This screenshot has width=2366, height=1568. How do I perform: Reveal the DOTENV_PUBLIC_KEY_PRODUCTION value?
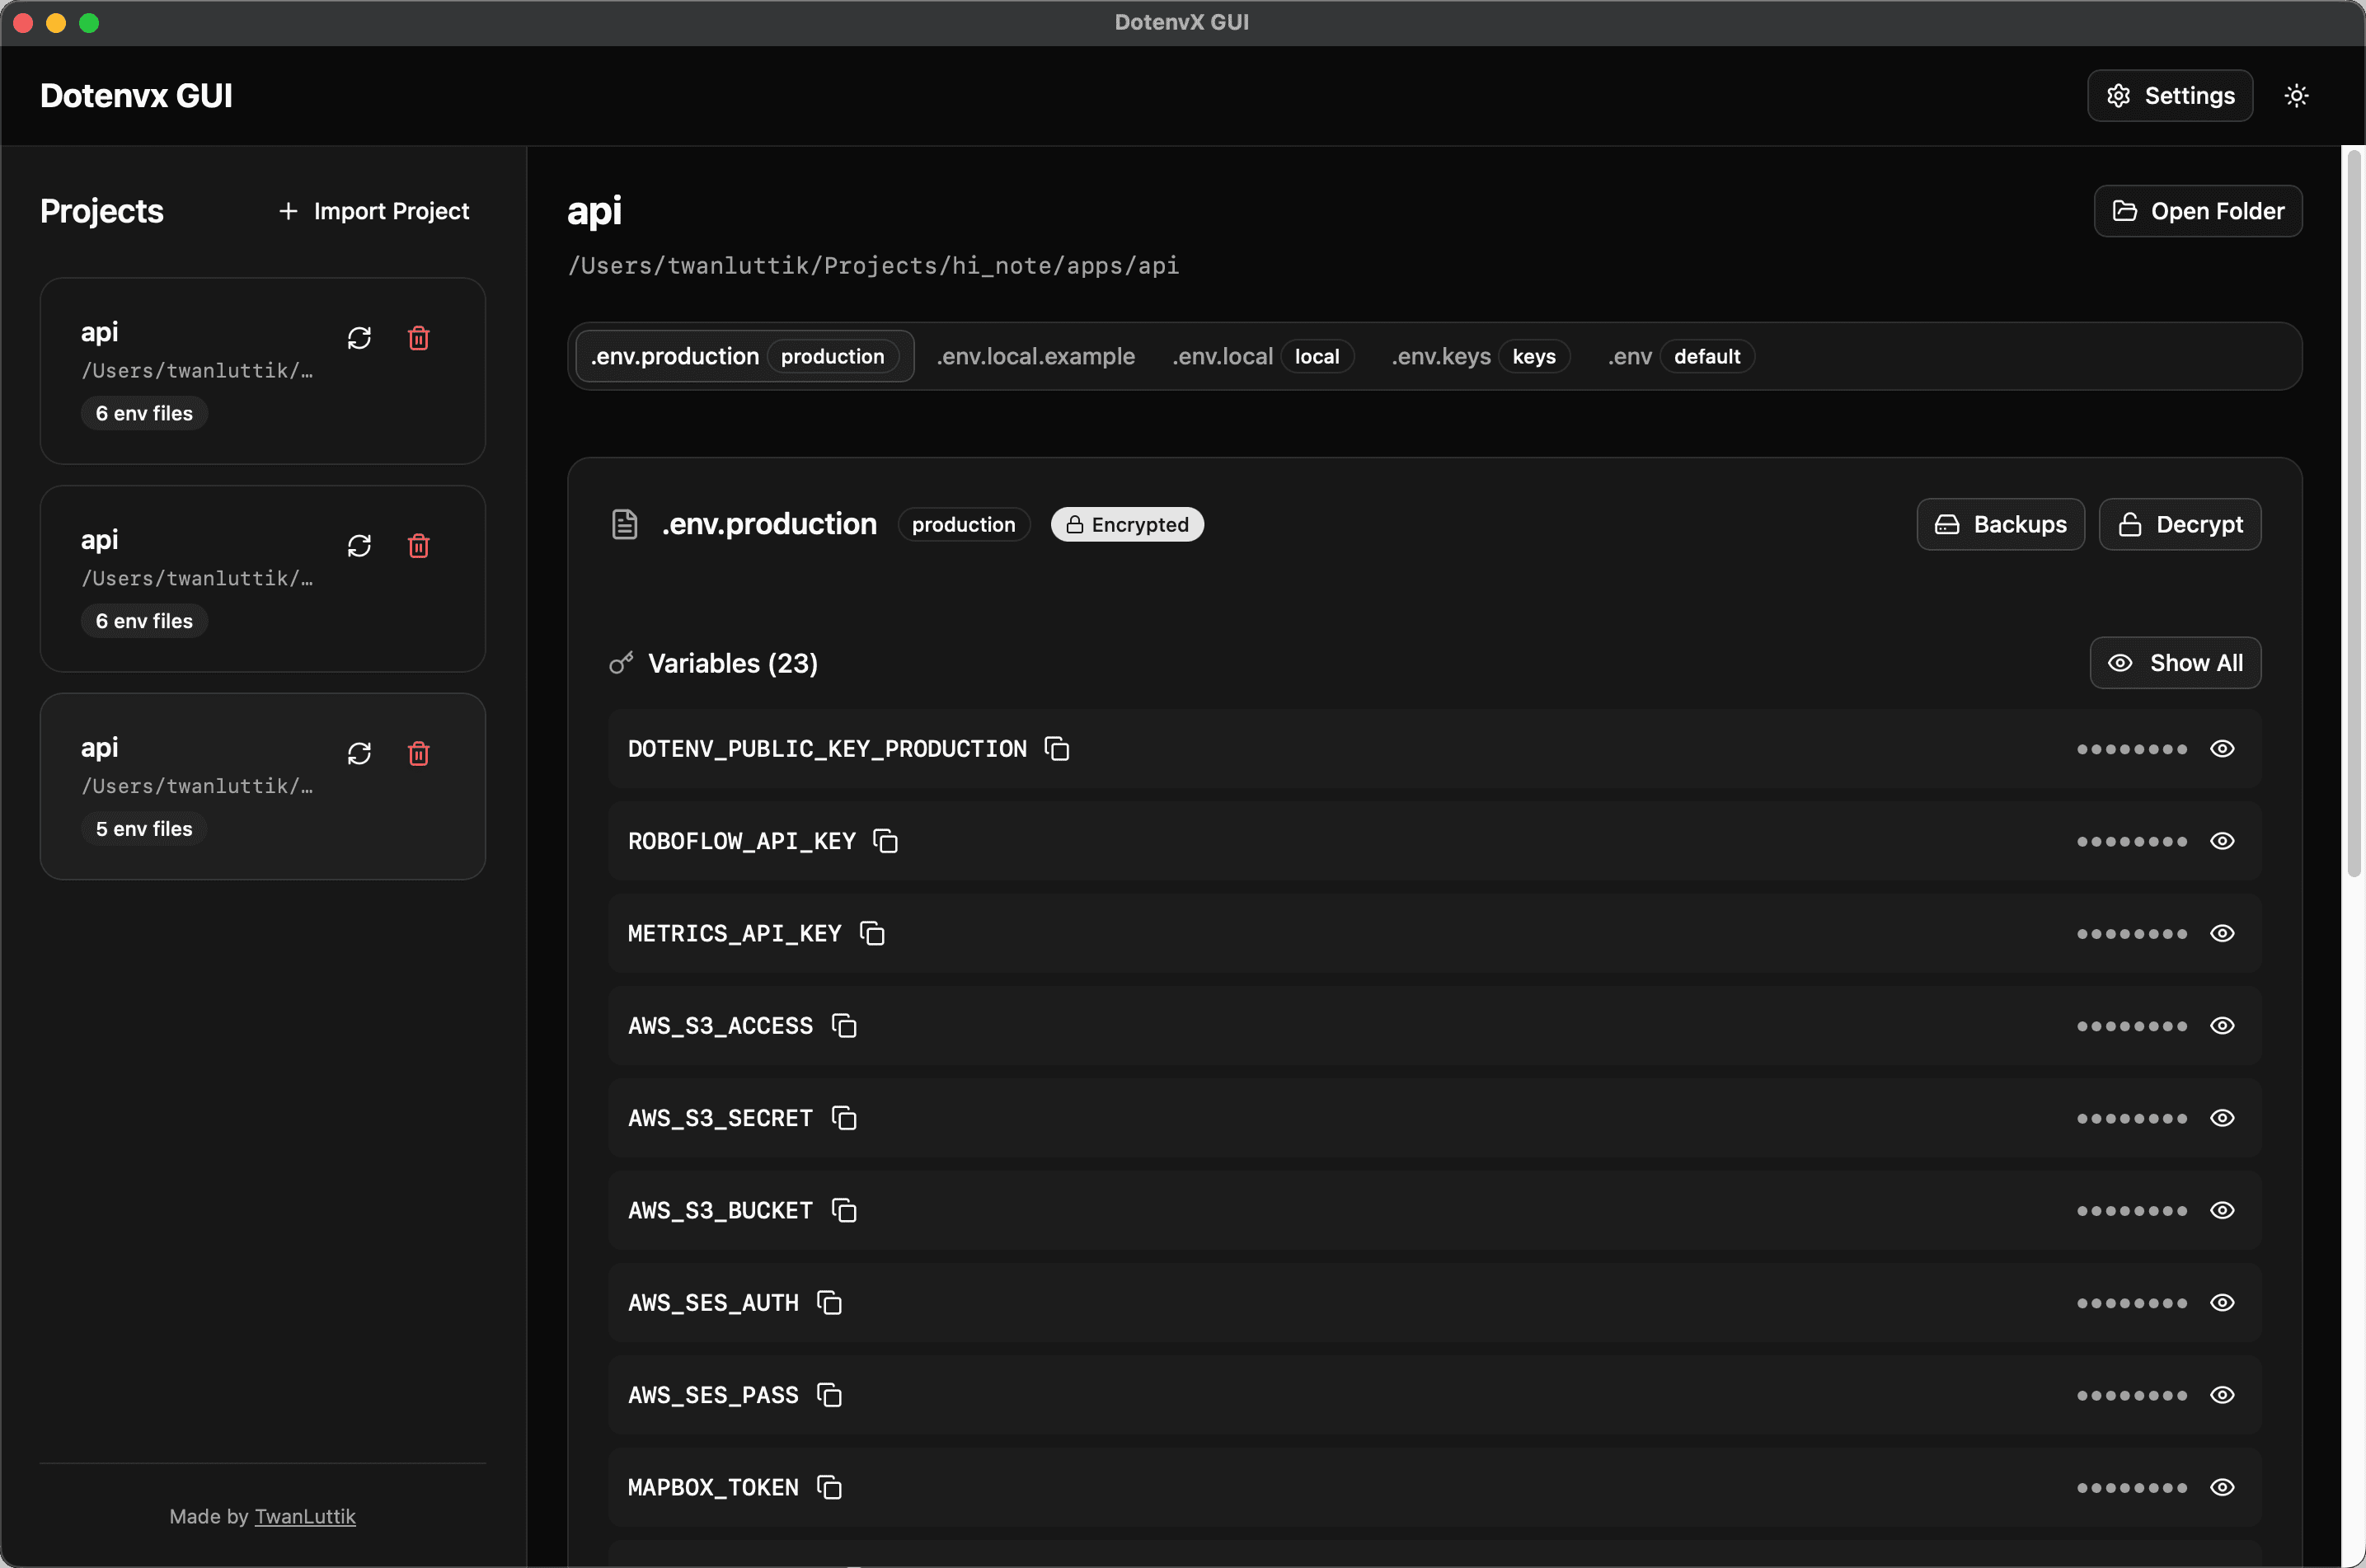pyautogui.click(x=2222, y=748)
